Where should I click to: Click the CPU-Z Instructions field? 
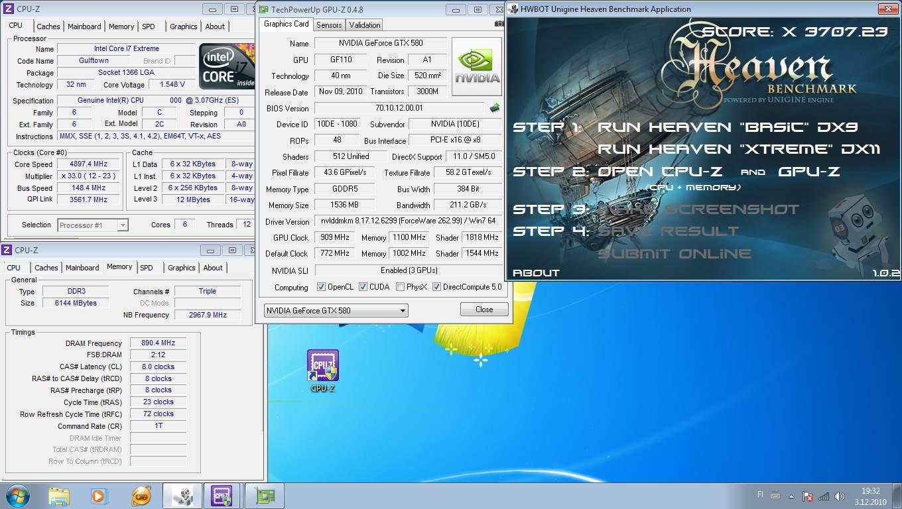click(x=156, y=137)
